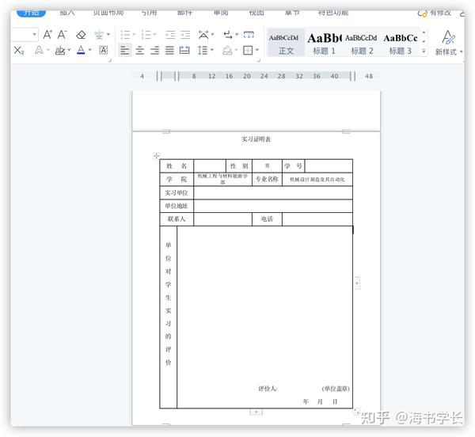Open the font size combo box dropdown
Image resolution: width=475 pixels, height=437 pixels.
point(35,35)
